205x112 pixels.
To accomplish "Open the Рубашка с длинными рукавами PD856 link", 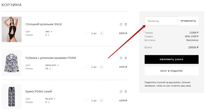I will (x=51, y=58).
